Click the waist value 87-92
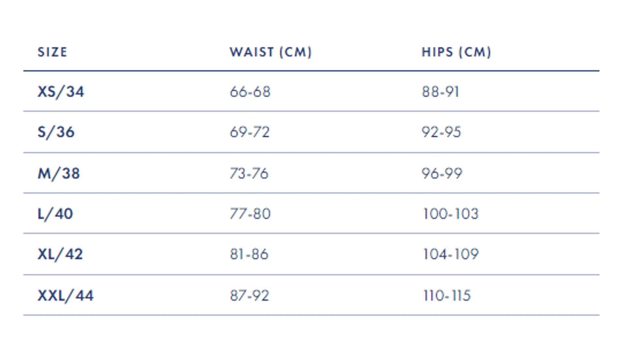Image resolution: width=626 pixels, height=341 pixels. (249, 296)
